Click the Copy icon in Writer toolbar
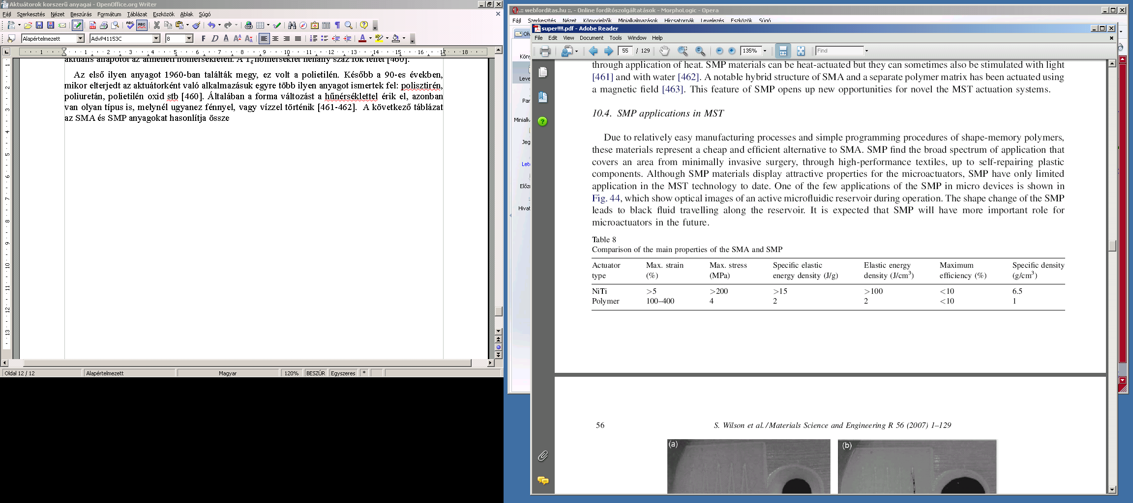Viewport: 1133px width, 503px height. (168, 25)
